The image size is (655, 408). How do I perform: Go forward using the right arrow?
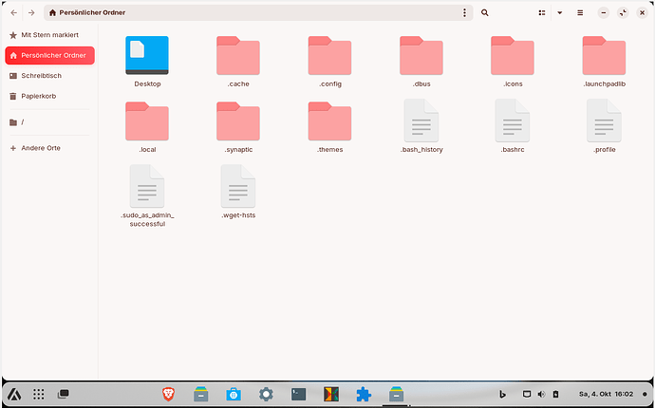31,13
